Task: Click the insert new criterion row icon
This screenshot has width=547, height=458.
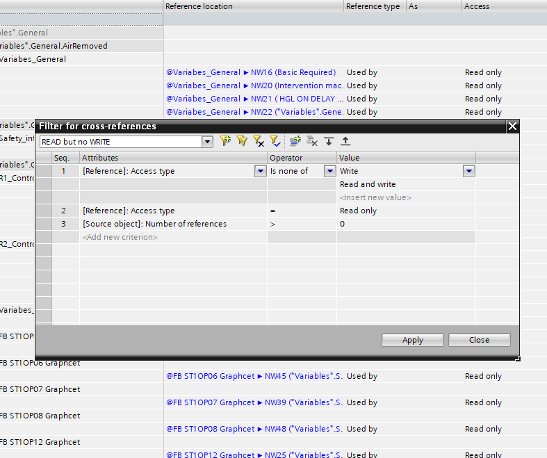Action: [x=295, y=141]
